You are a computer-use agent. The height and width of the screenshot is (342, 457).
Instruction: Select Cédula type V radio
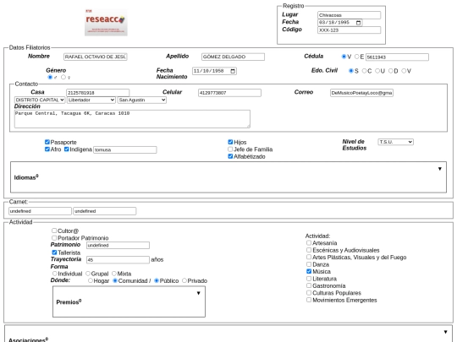(344, 57)
